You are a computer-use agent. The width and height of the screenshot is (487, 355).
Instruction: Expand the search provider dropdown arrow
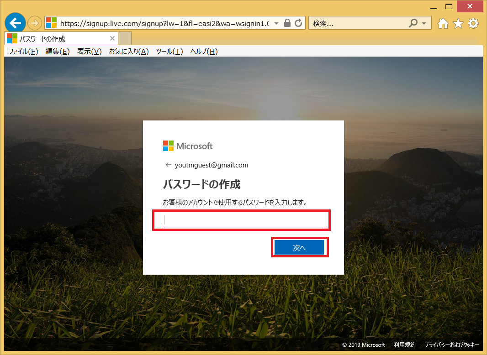[x=424, y=23]
